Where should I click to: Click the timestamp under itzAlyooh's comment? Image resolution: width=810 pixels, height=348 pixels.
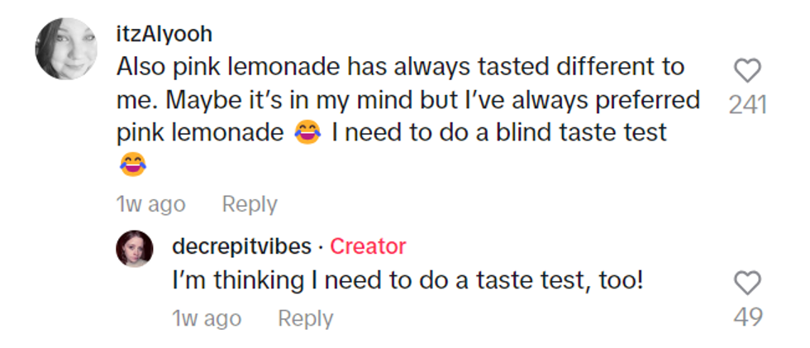150,204
